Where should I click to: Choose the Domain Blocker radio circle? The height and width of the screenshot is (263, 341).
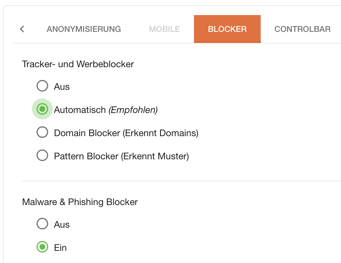click(x=42, y=133)
